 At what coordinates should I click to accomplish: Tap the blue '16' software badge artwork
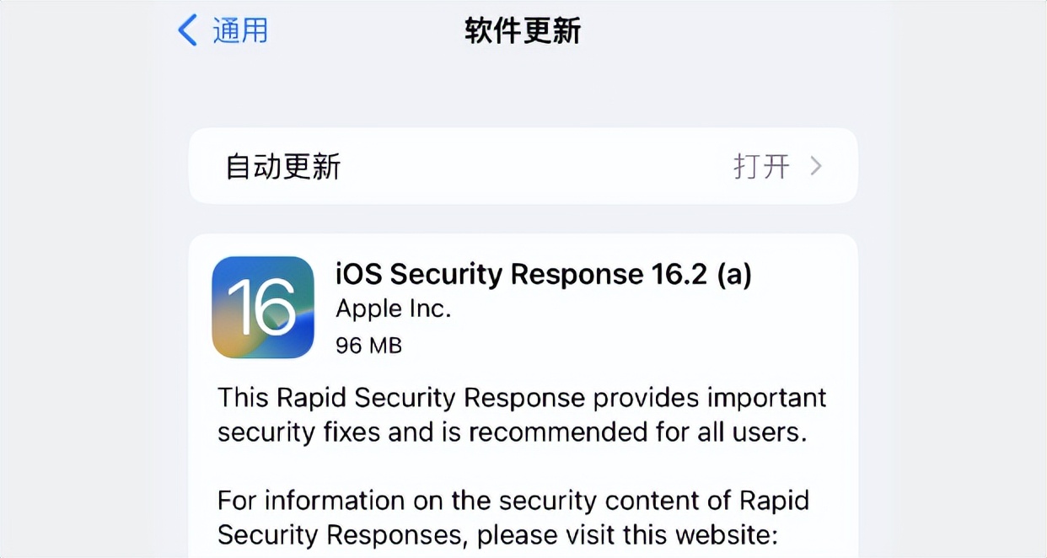pyautogui.click(x=262, y=307)
